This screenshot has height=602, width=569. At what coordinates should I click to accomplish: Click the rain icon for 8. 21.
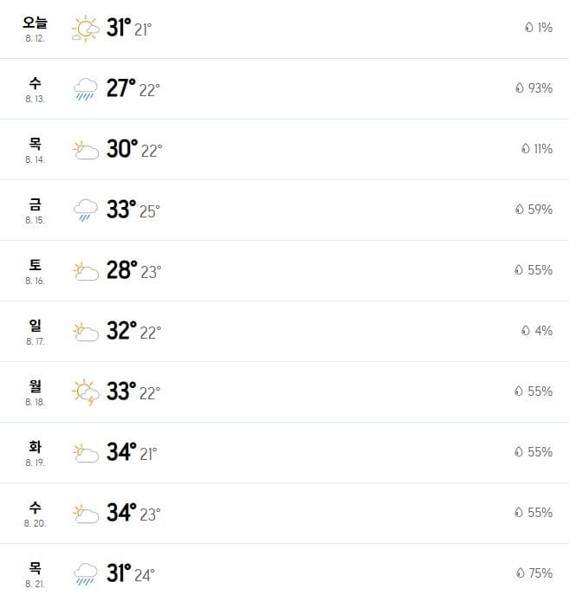86,574
